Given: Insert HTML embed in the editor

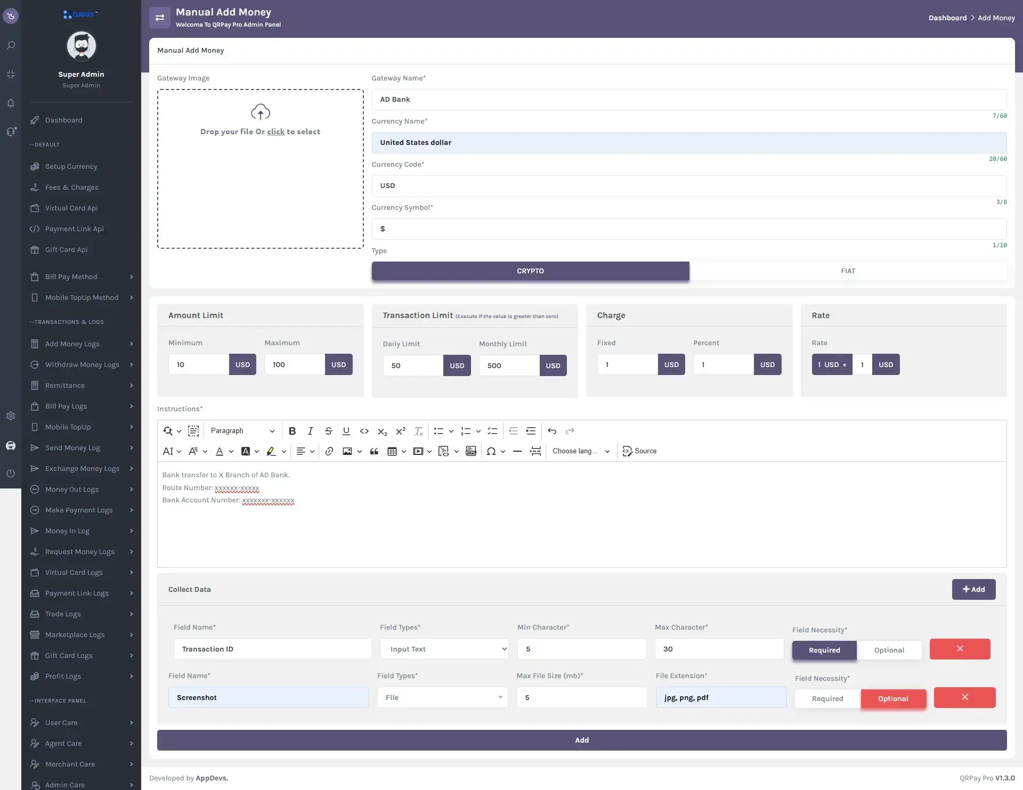Looking at the screenshot, I should 471,451.
